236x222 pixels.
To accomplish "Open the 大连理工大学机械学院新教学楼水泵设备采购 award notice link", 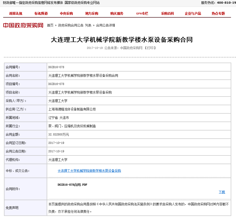I will pyautogui.click(x=89, y=171).
